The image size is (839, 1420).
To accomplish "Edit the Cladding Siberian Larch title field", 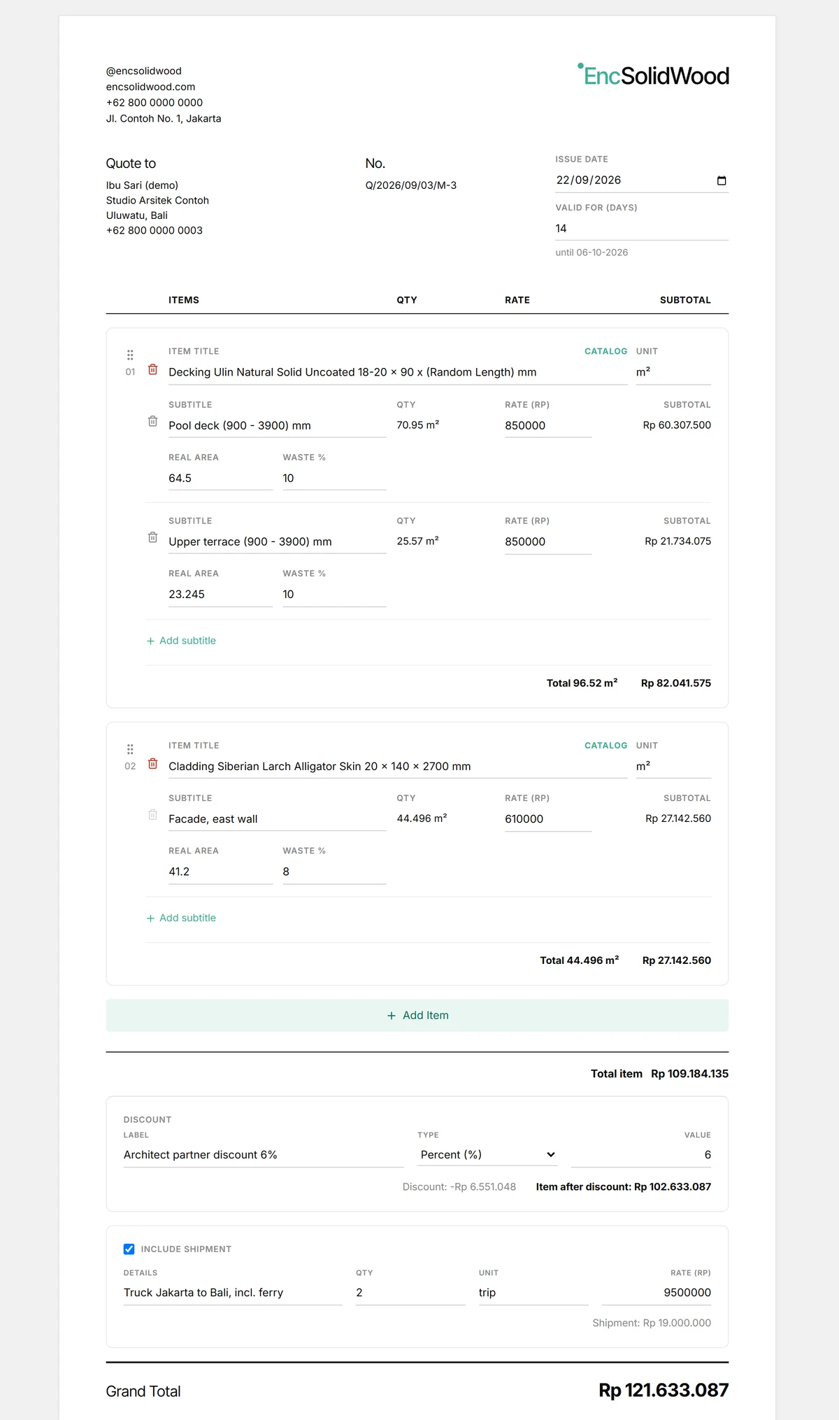I will 398,767.
